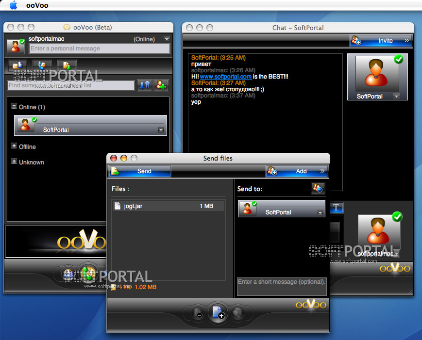
Task: Click the 1 MB size of jogl.jar
Action: tap(206, 206)
